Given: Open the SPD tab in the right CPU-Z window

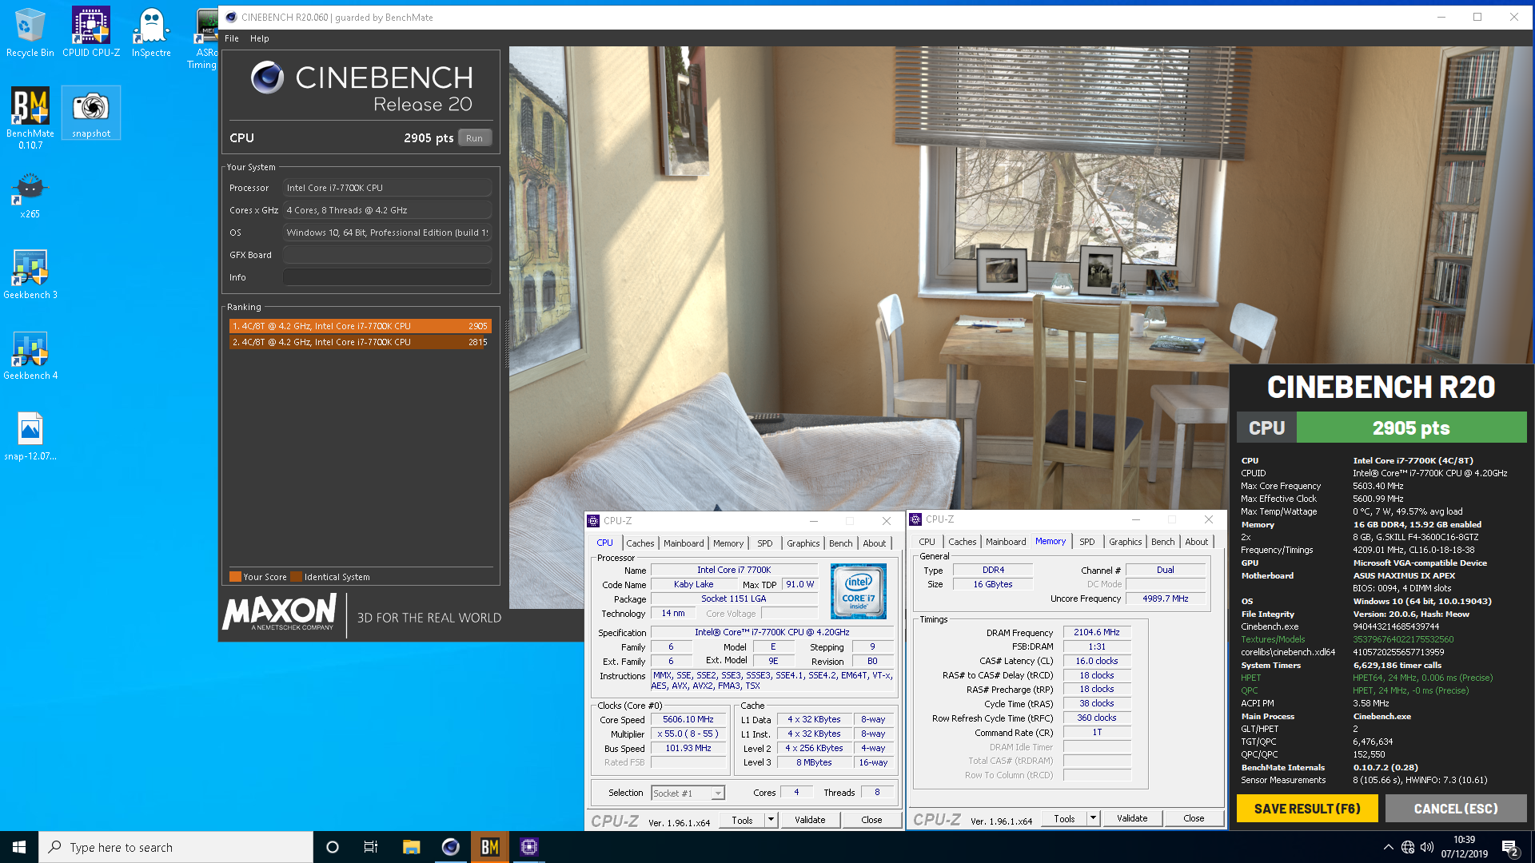Looking at the screenshot, I should [1087, 542].
